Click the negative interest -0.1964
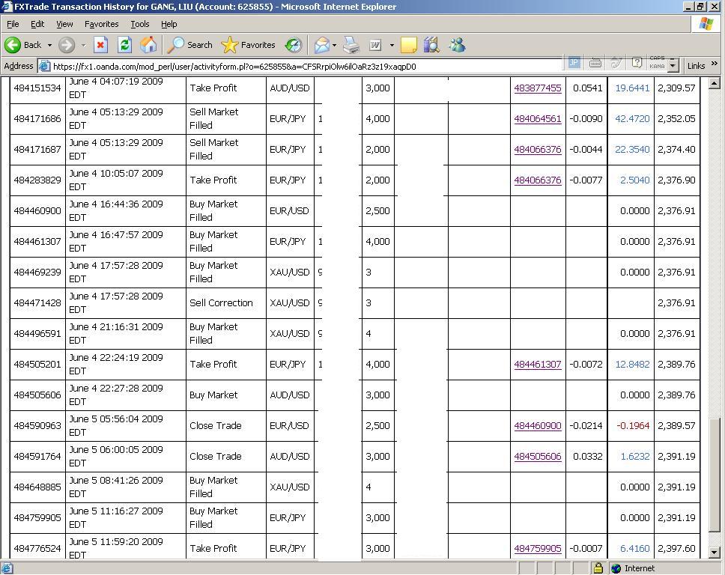 633,426
